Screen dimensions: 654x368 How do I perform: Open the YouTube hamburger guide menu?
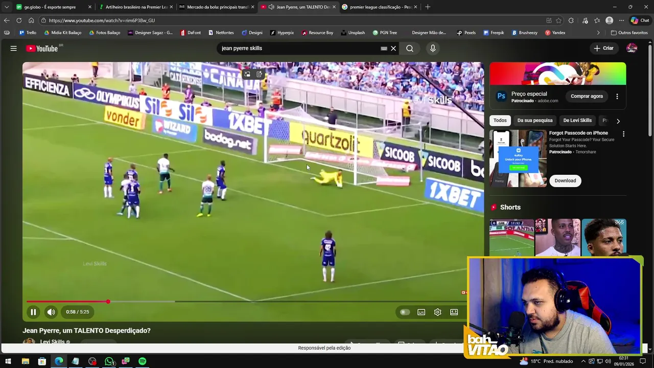click(13, 48)
